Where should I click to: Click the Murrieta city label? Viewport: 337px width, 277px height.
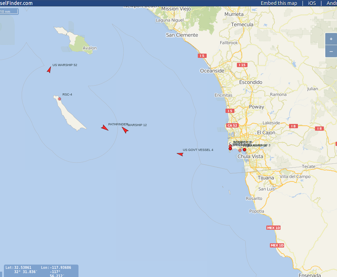coord(234,15)
